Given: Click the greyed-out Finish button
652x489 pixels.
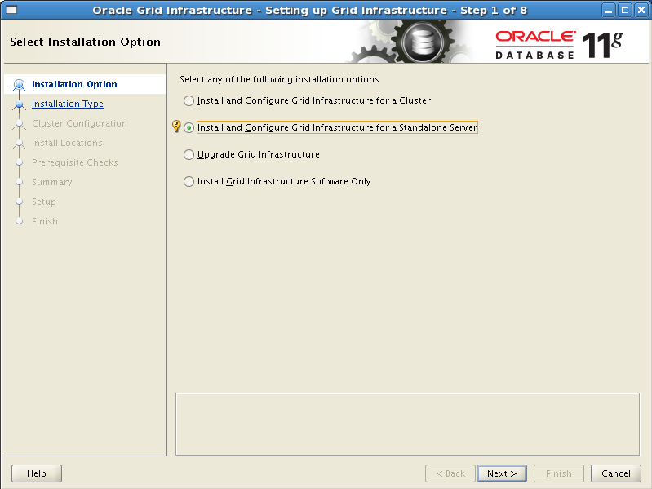Looking at the screenshot, I should pyautogui.click(x=559, y=473).
